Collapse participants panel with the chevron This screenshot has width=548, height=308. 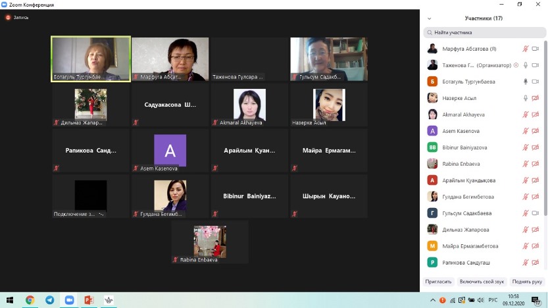pos(430,18)
